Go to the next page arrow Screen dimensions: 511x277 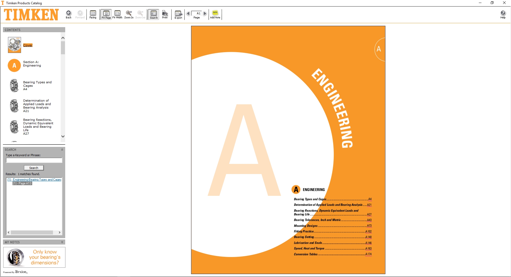click(205, 13)
